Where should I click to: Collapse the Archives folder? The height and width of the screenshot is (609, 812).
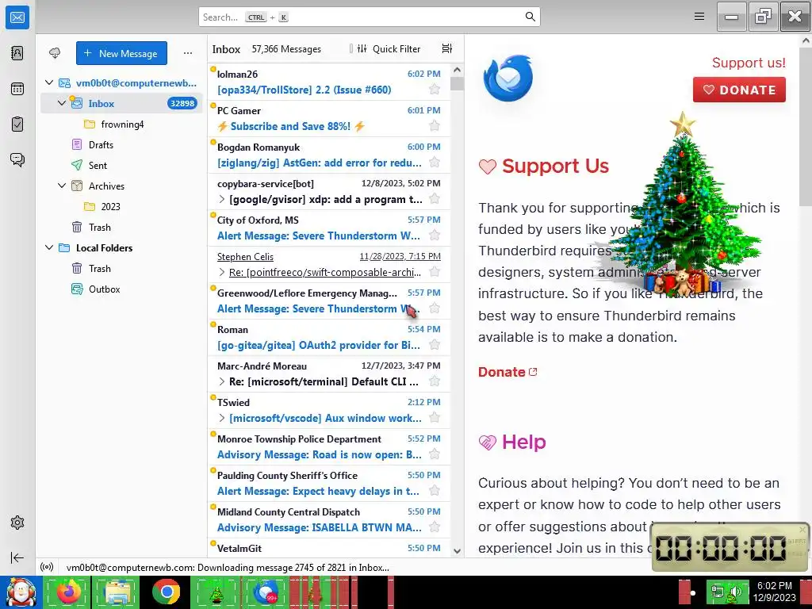point(62,186)
